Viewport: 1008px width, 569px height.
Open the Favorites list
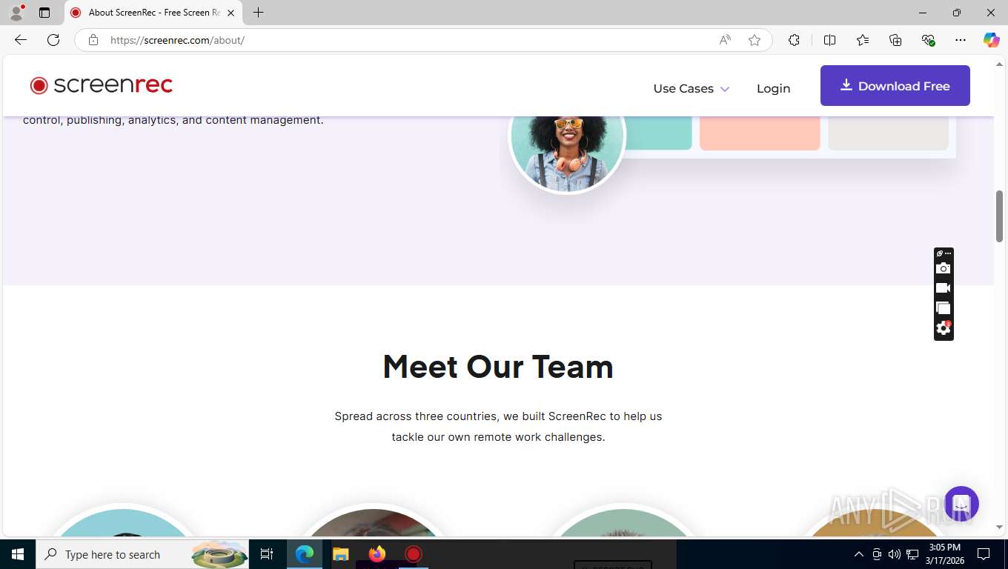[863, 40]
